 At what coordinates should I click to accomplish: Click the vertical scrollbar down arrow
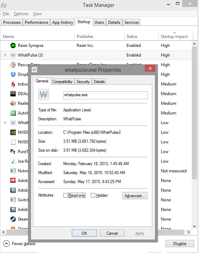pos(194,226)
